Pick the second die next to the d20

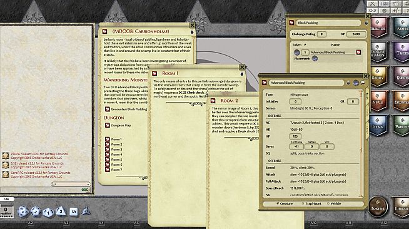[x=36, y=211]
